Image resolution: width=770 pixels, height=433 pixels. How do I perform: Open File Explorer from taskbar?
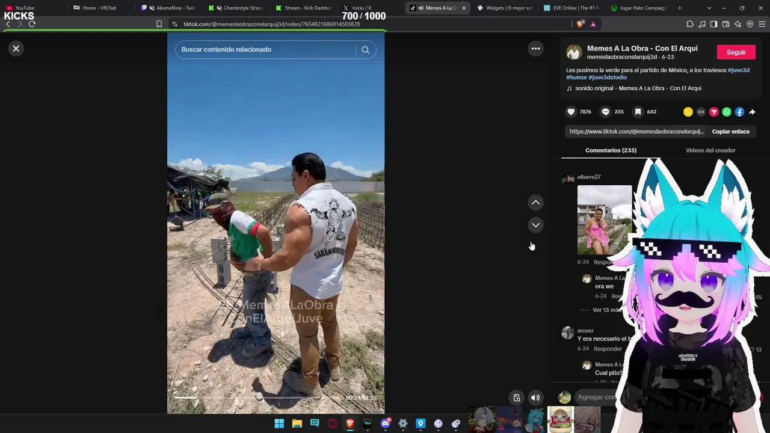pyautogui.click(x=297, y=423)
